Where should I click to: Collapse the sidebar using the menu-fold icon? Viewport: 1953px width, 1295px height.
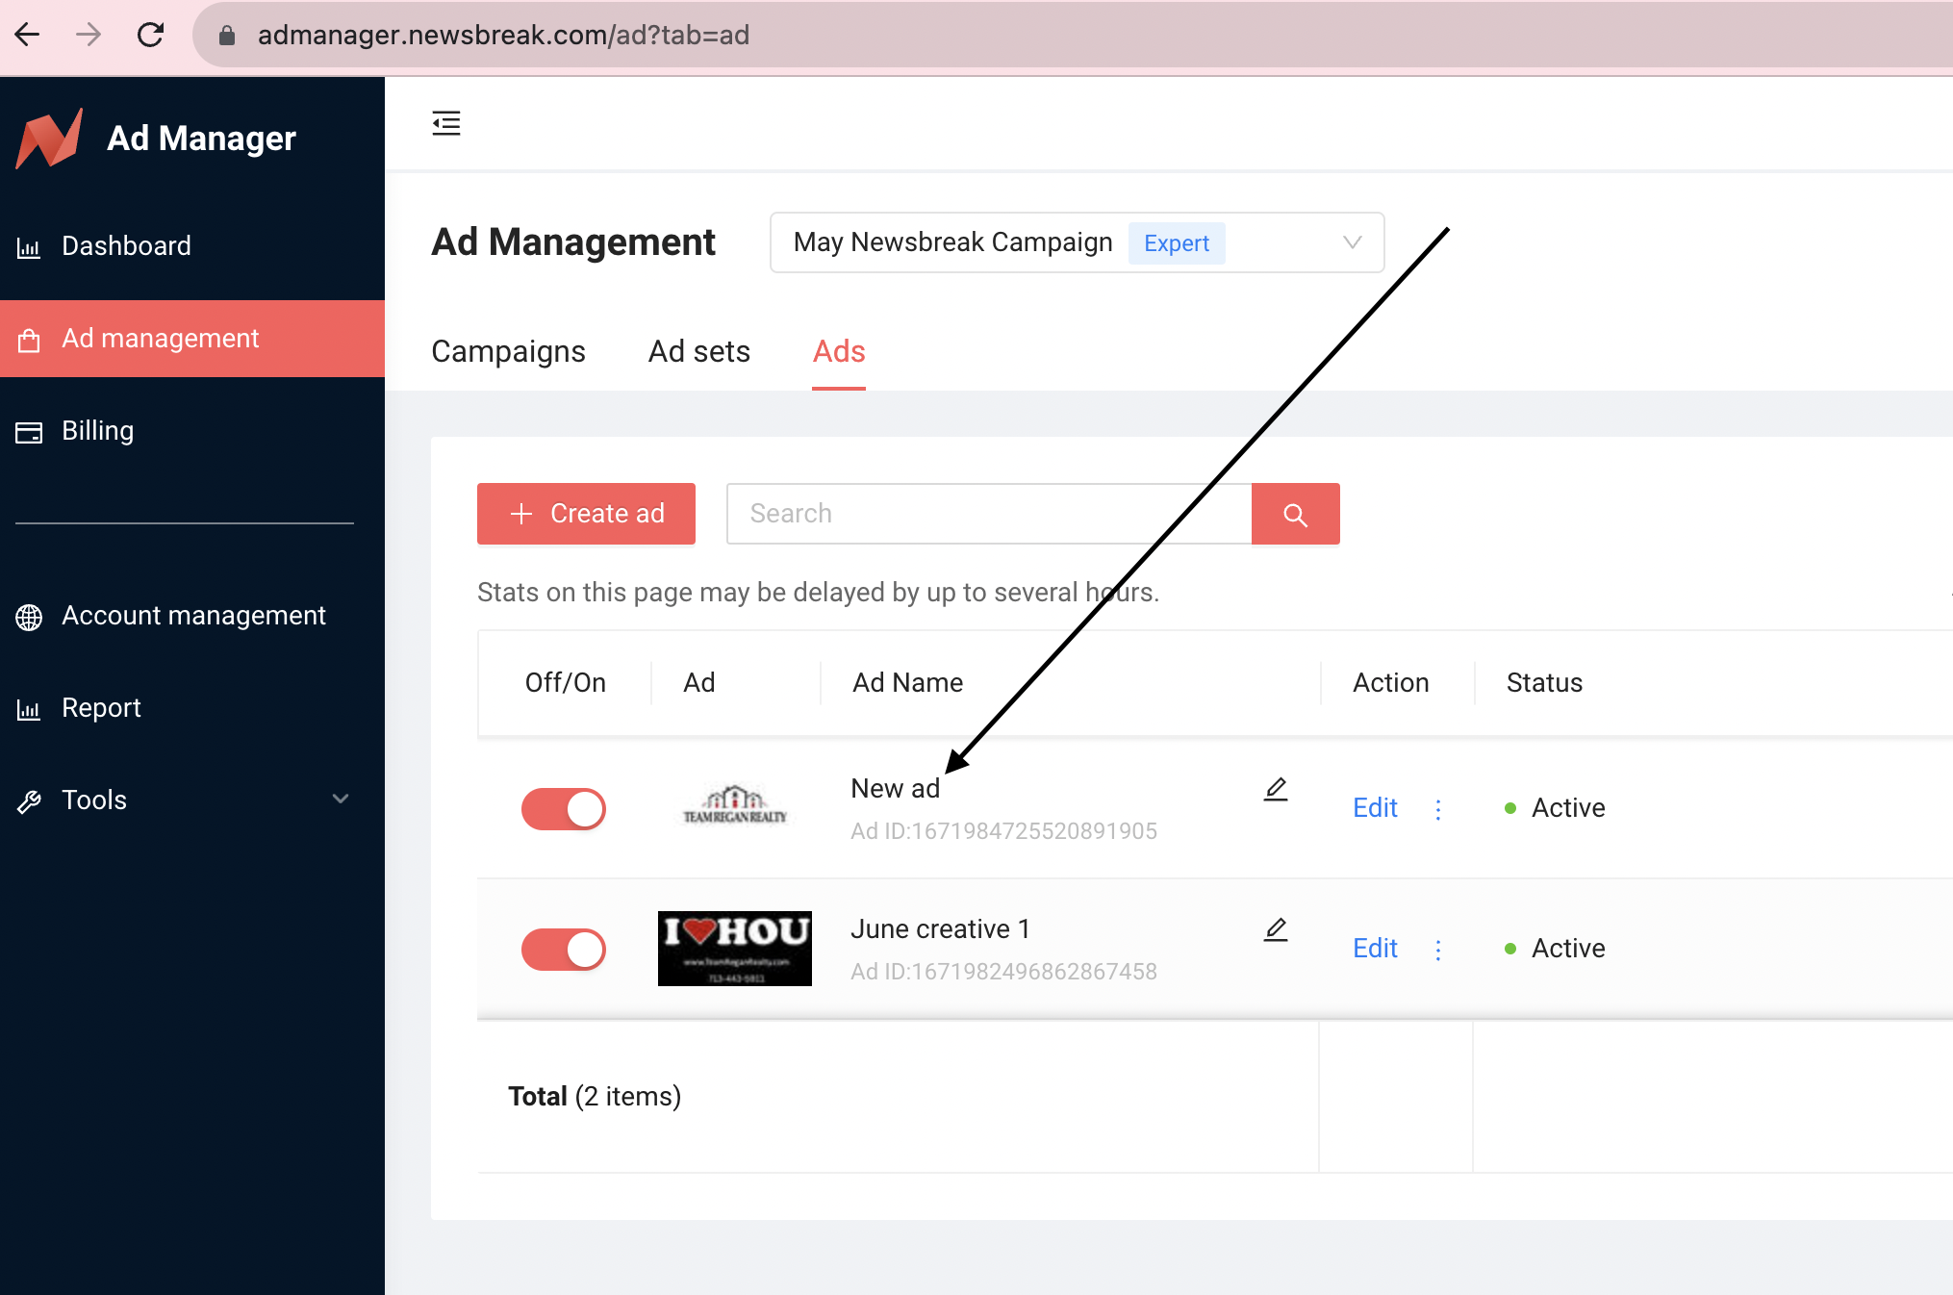coord(446,123)
